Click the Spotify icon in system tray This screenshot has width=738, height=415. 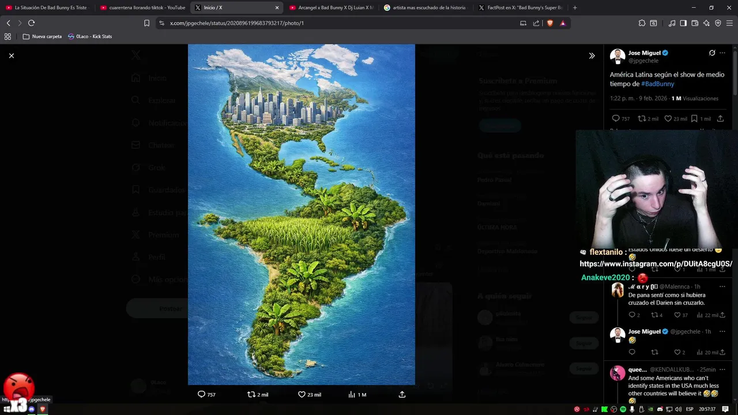[x=623, y=409]
